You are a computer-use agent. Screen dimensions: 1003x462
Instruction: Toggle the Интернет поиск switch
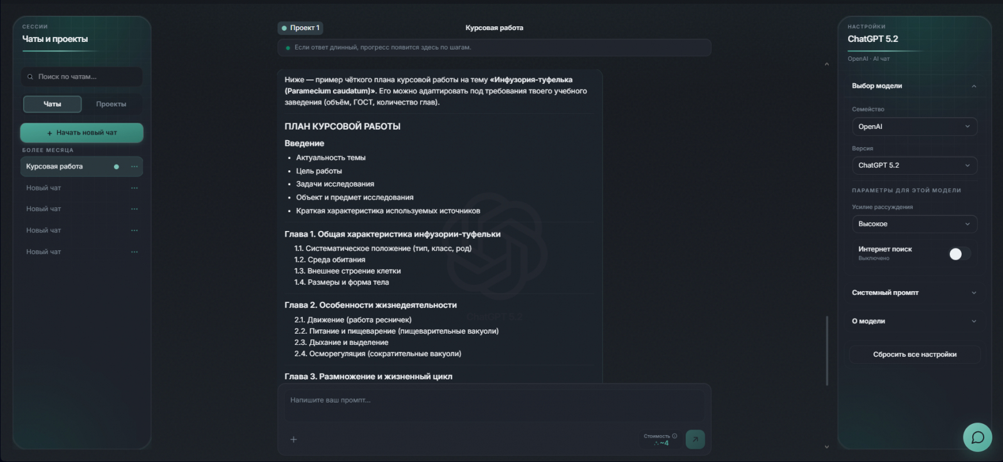(960, 254)
